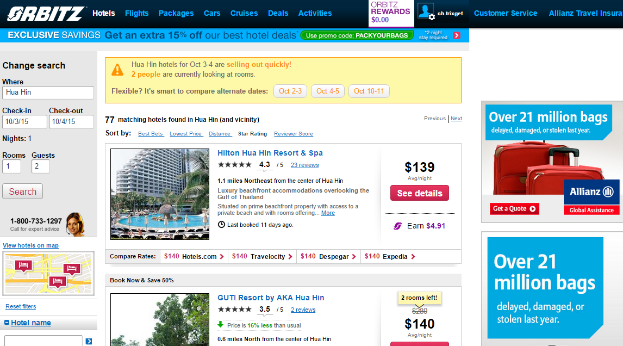Open GUTI Resort photo thumbnail
The width and height of the screenshot is (623, 346).
(160, 320)
